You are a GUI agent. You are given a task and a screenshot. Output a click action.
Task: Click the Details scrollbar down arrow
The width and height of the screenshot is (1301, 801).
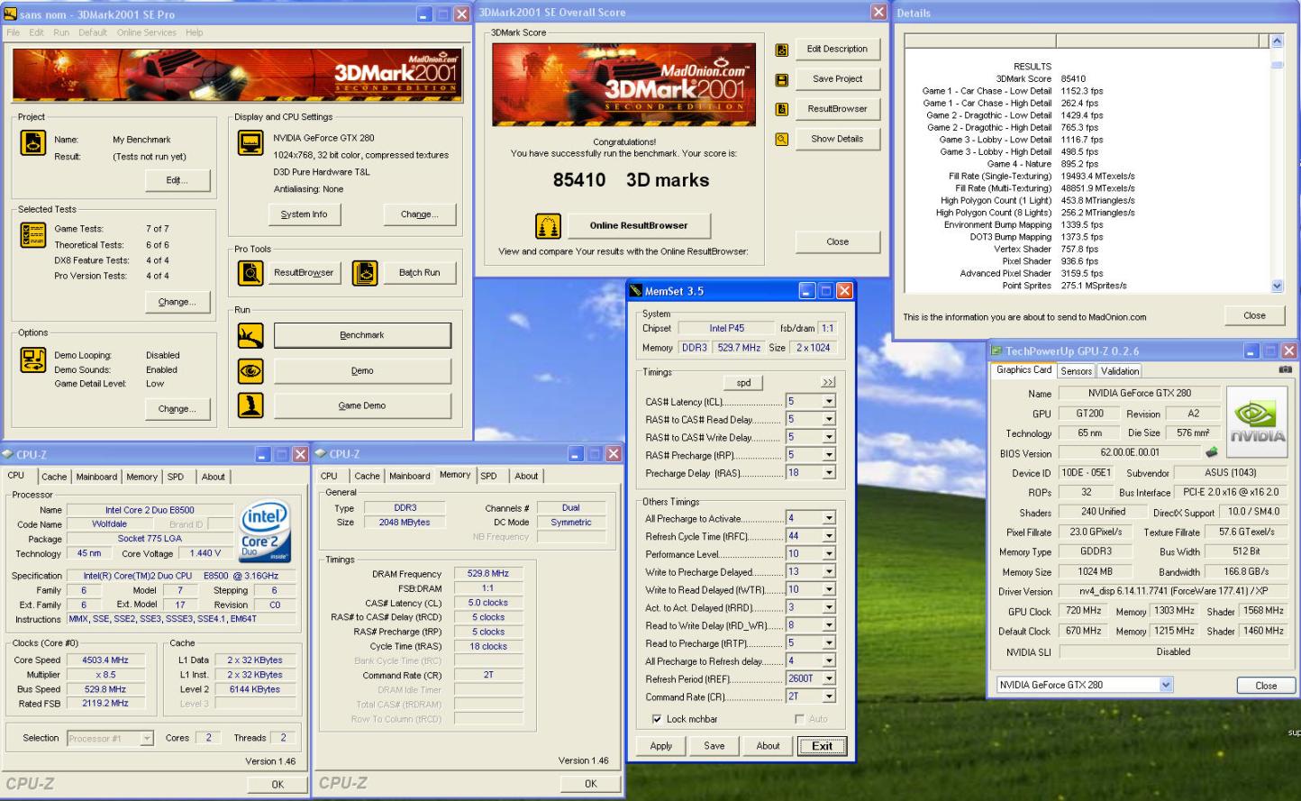point(1277,286)
